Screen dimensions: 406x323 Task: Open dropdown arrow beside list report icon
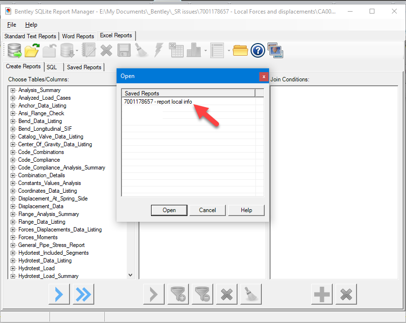point(229,50)
